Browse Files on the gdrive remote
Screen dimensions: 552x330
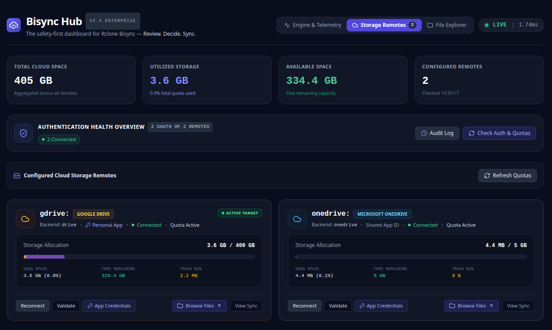click(x=199, y=306)
